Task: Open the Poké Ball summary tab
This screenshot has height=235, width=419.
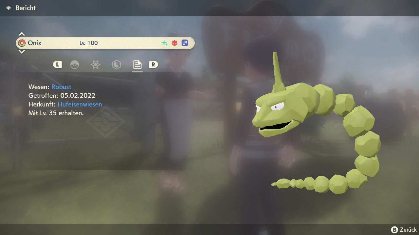Action: pos(75,65)
